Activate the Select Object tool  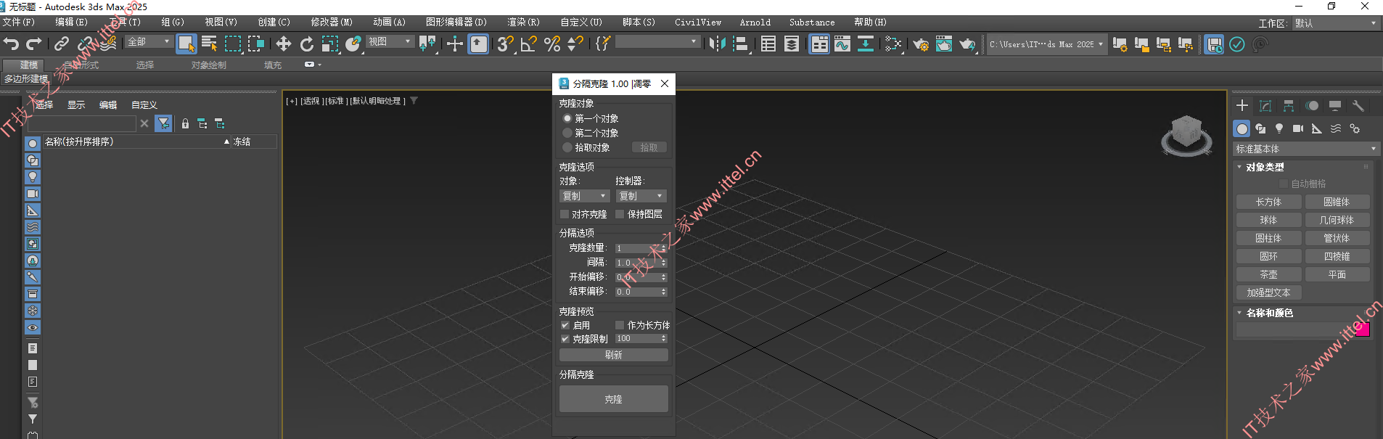pyautogui.click(x=186, y=44)
